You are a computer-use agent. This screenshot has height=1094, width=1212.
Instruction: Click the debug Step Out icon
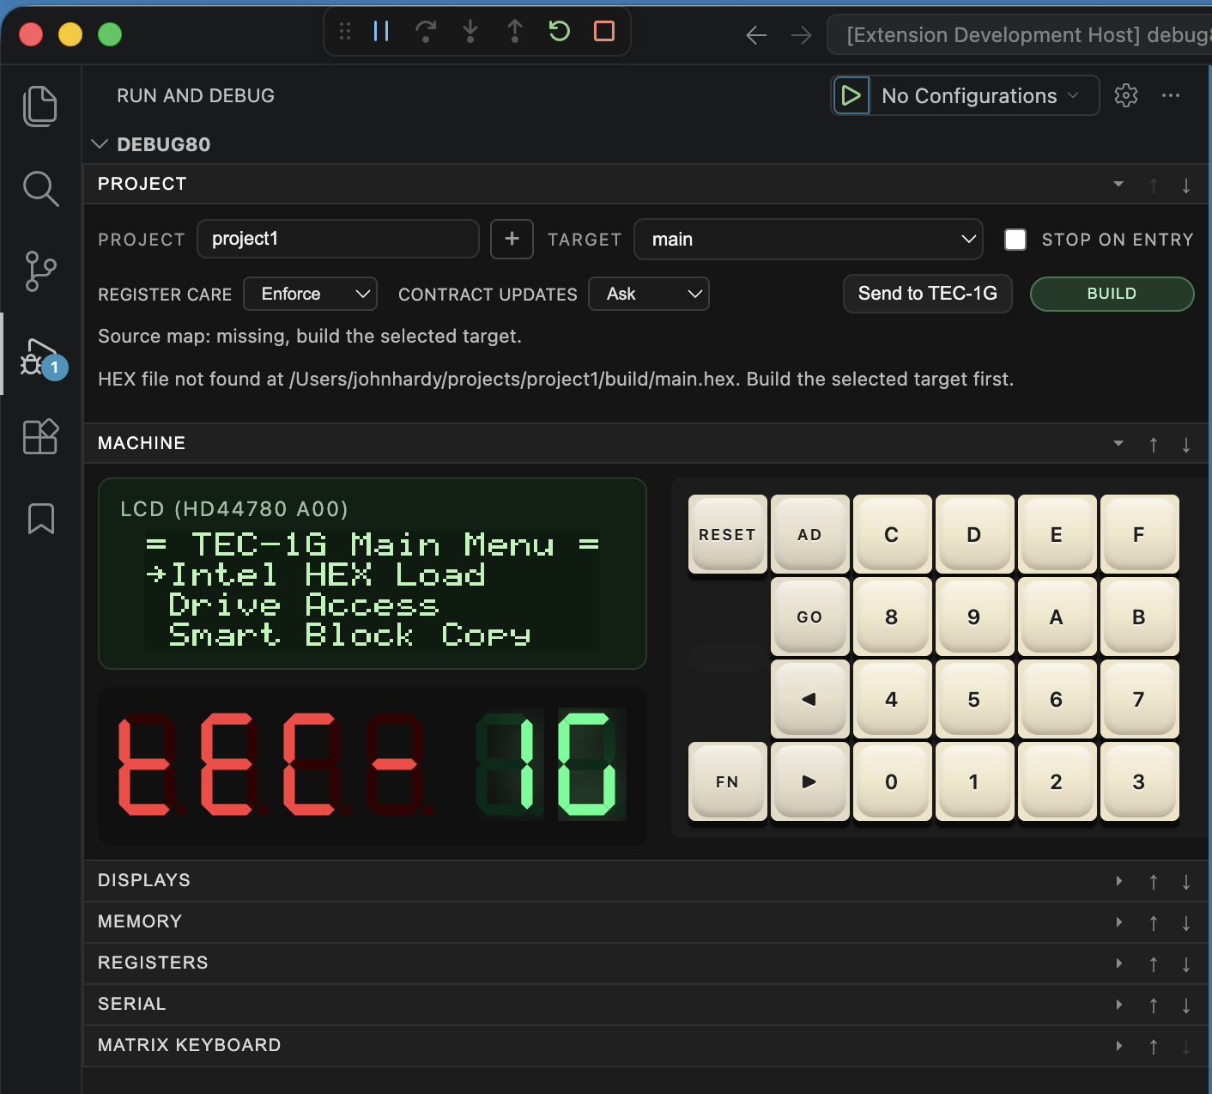pyautogui.click(x=515, y=32)
